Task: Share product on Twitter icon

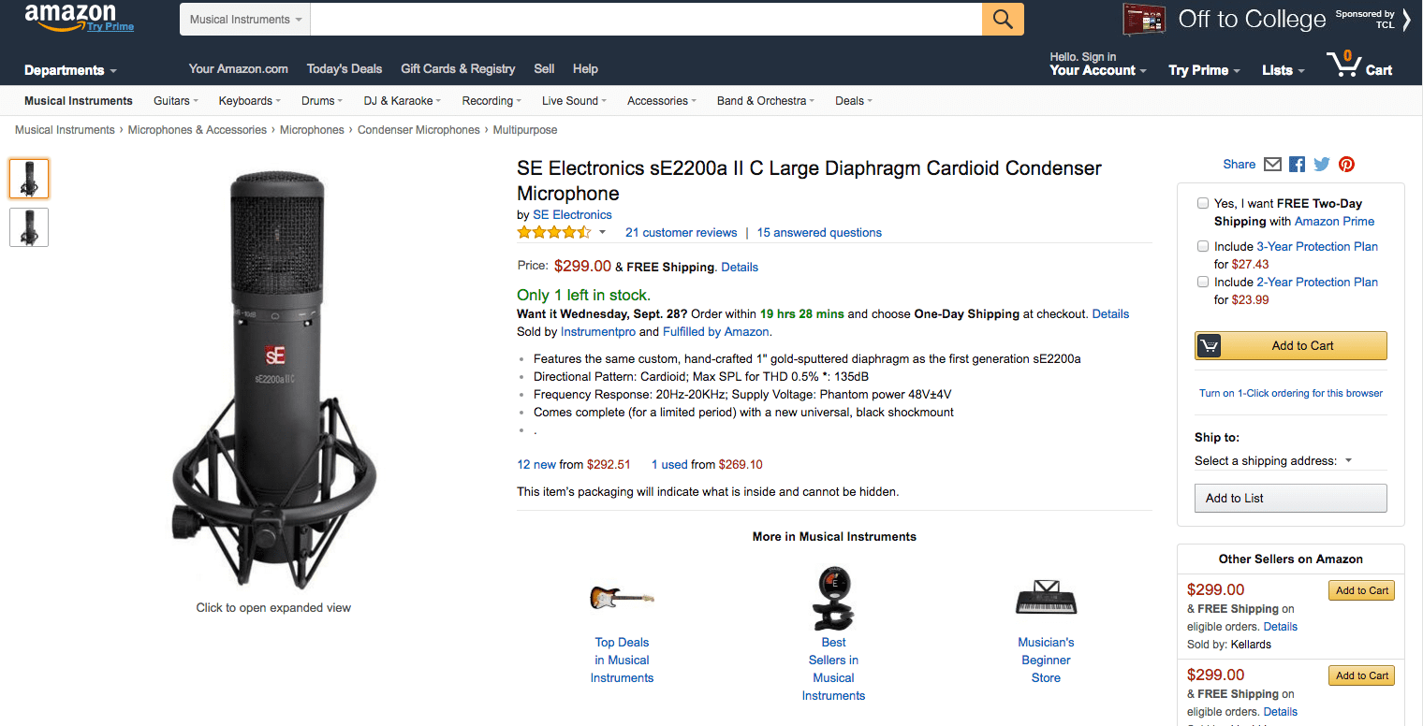Action: click(1321, 165)
